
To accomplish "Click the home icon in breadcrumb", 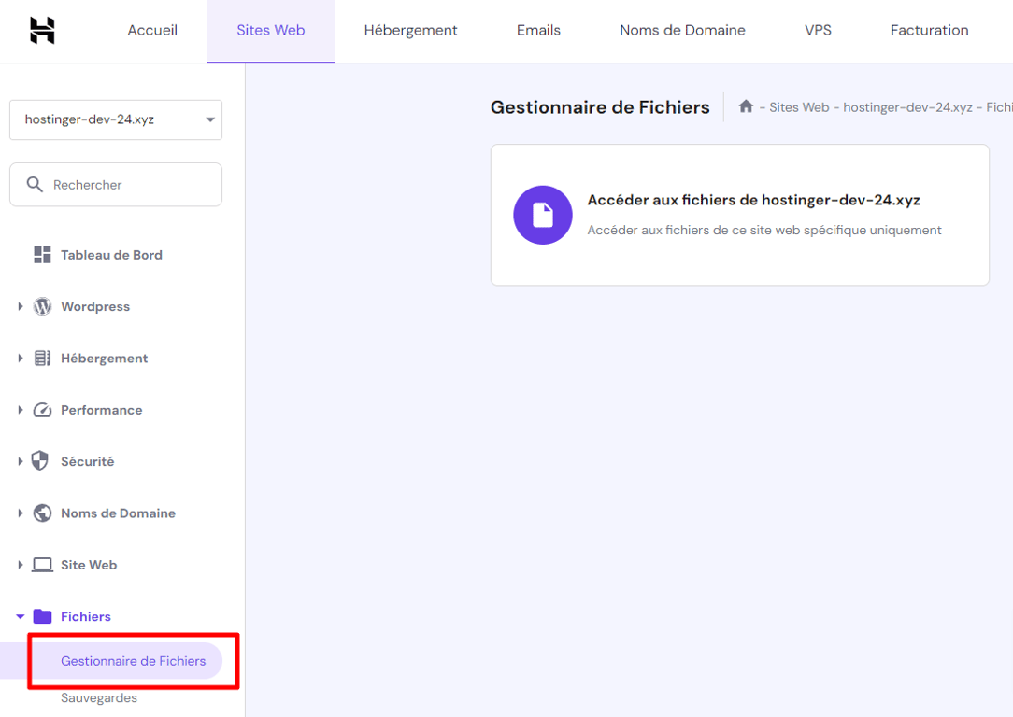I will [x=746, y=106].
